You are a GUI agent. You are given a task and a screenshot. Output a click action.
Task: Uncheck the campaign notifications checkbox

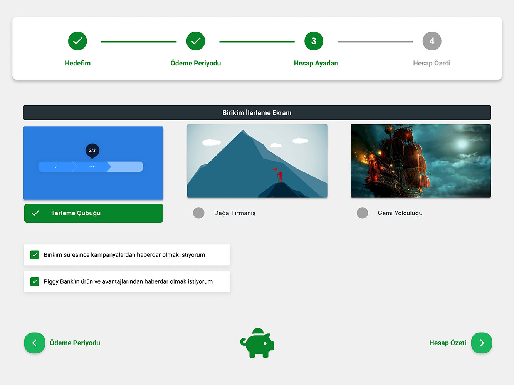[x=35, y=255]
